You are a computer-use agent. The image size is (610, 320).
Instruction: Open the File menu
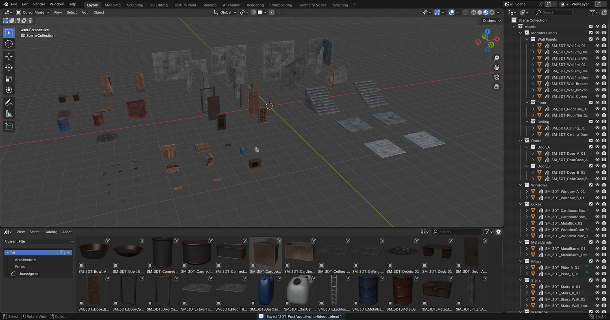(x=14, y=4)
